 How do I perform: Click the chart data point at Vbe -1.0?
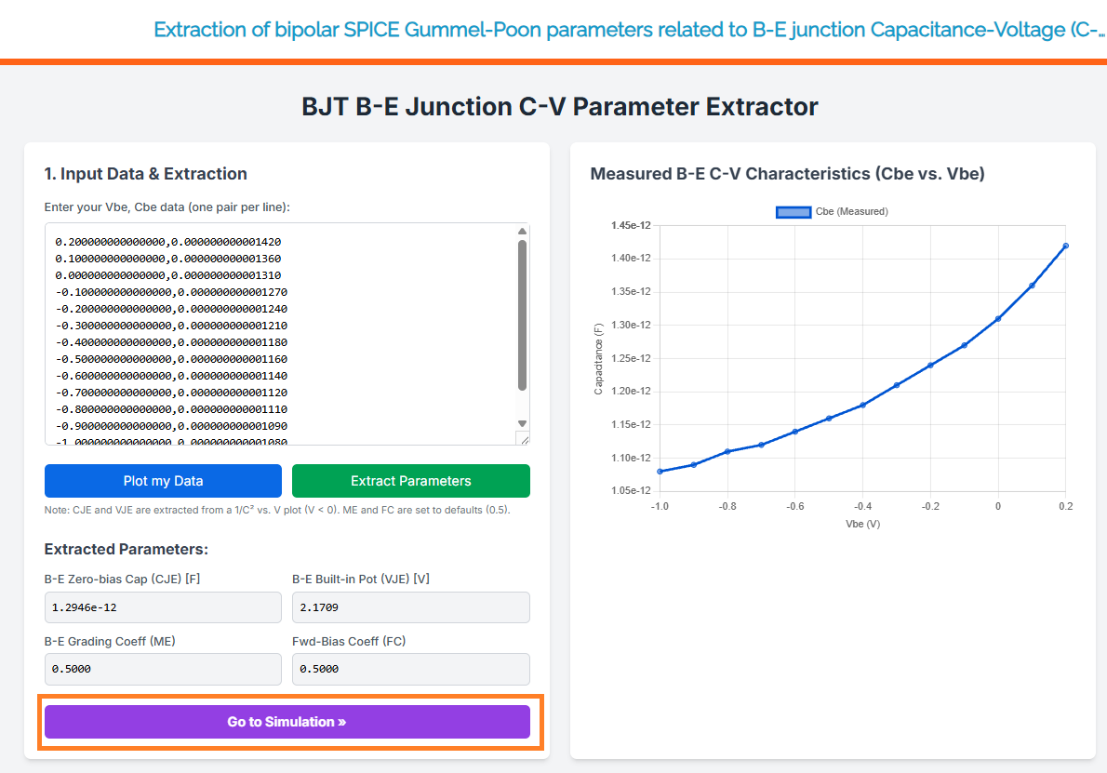pos(660,472)
